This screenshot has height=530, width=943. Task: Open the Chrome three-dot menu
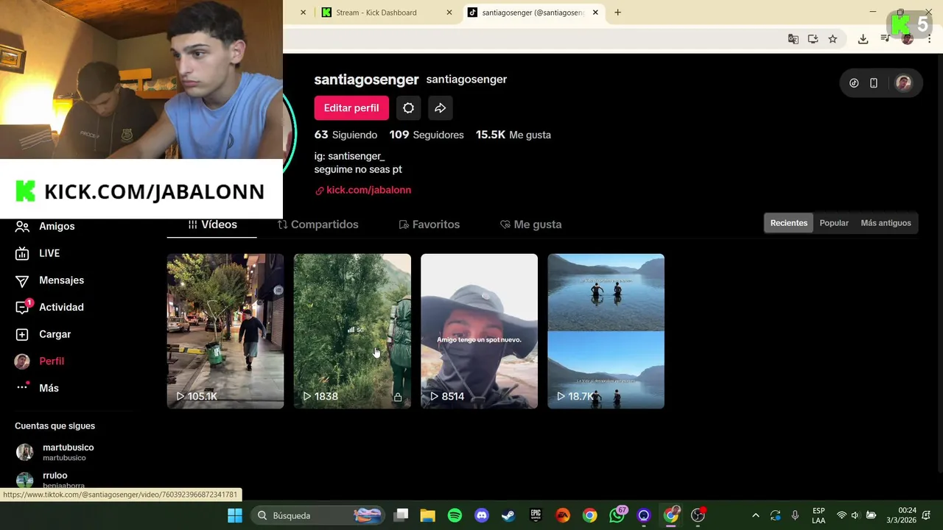[x=929, y=39]
